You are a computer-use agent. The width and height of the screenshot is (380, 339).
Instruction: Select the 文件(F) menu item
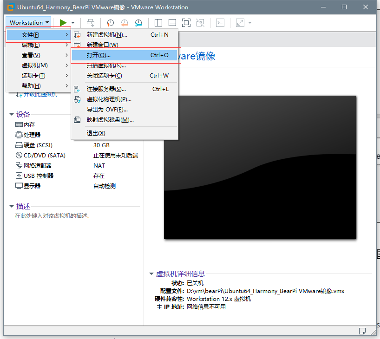pyautogui.click(x=38, y=35)
